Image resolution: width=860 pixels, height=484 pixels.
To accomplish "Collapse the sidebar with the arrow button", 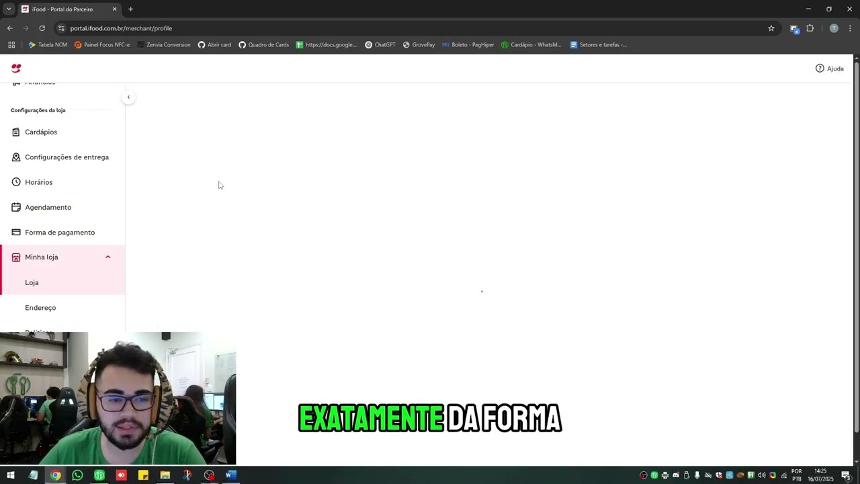I will pos(128,97).
